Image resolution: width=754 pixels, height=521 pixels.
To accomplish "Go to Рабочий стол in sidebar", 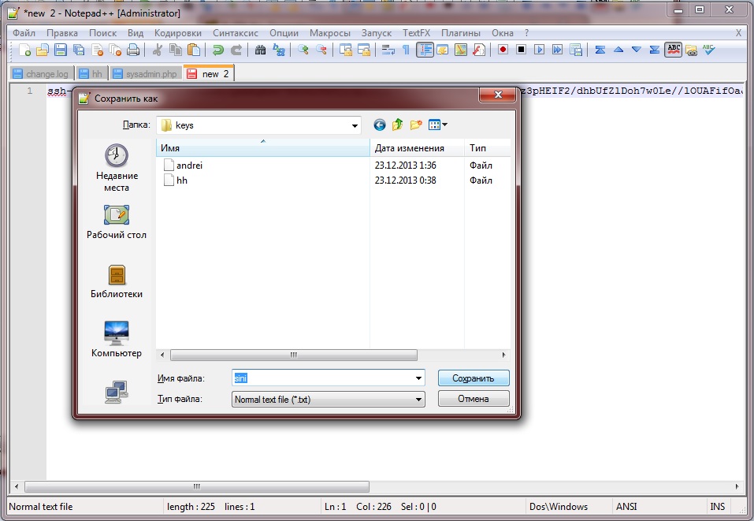I will [x=117, y=222].
